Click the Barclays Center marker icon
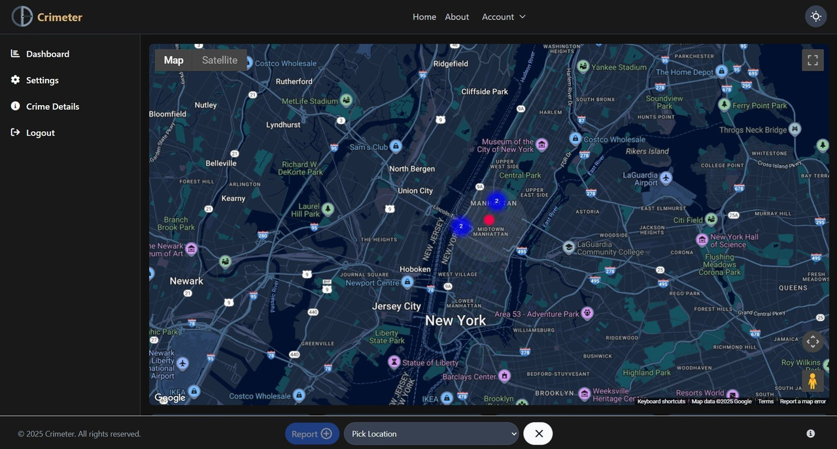 [x=504, y=376]
